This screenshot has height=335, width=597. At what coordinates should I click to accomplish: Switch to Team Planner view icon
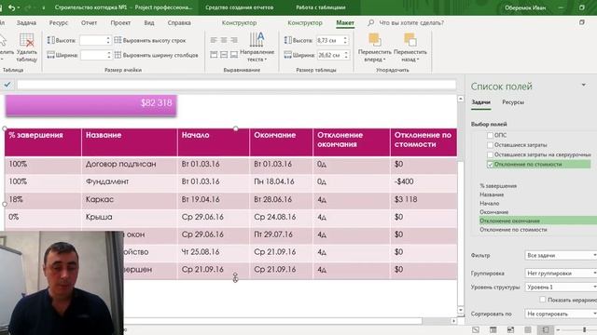pyautogui.click(x=510, y=329)
